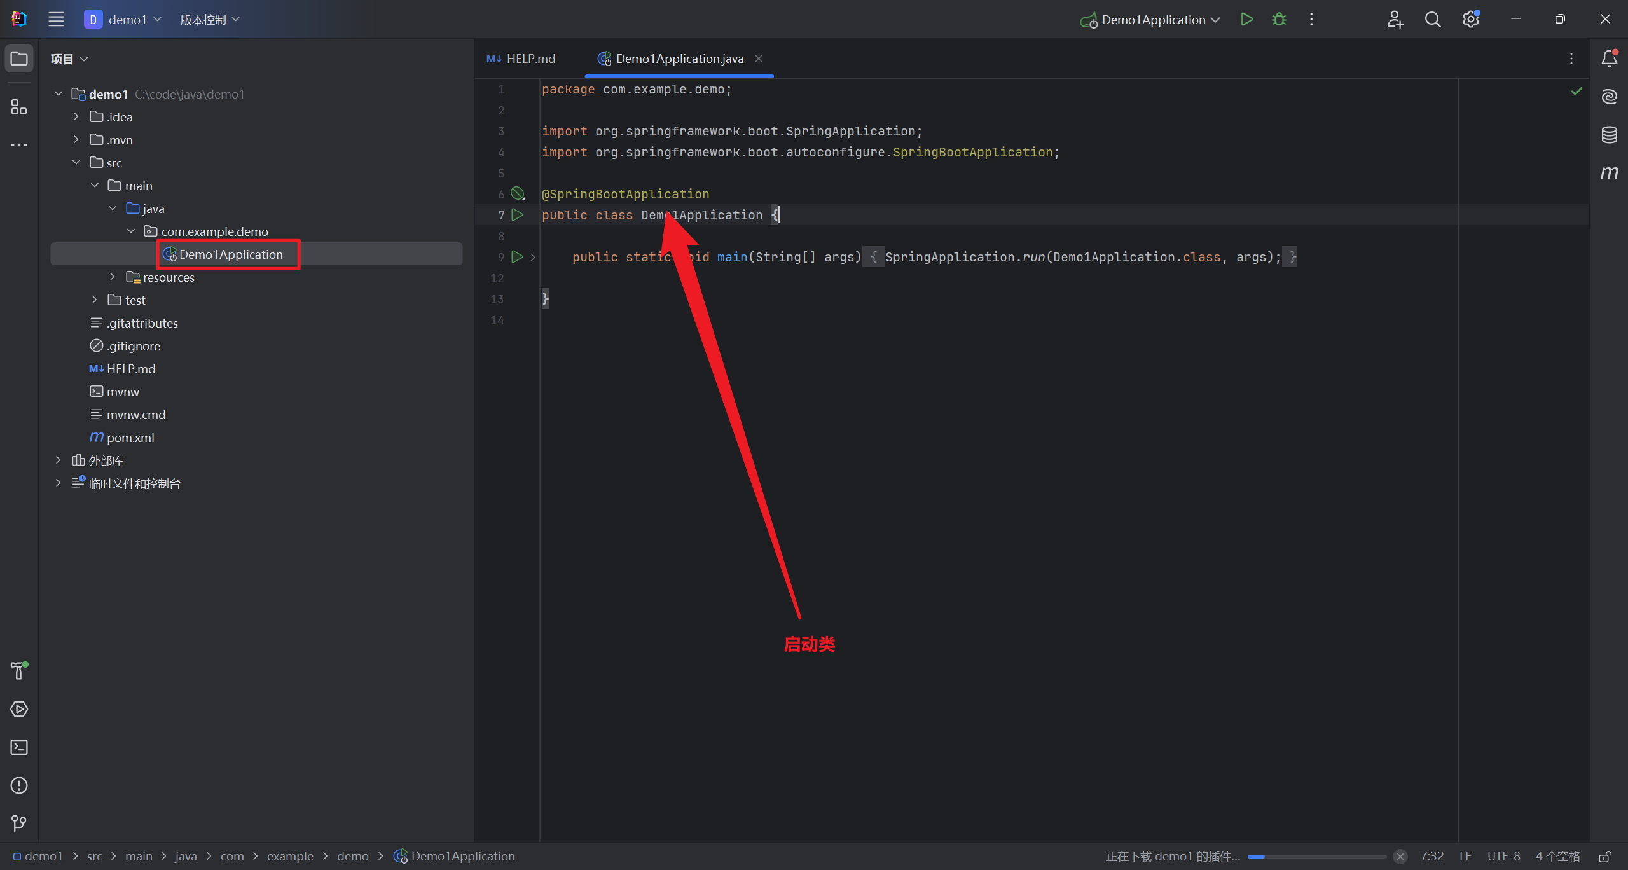Open the Structure tool window

point(19,107)
